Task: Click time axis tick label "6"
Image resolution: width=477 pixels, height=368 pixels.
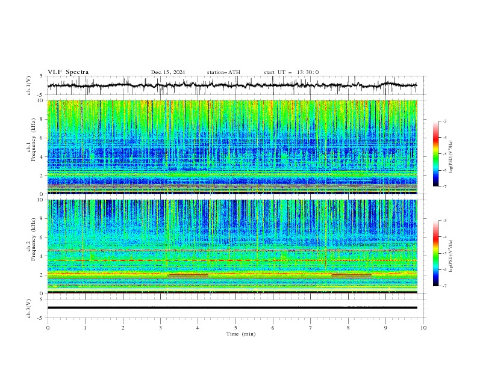Action: tap(273, 328)
